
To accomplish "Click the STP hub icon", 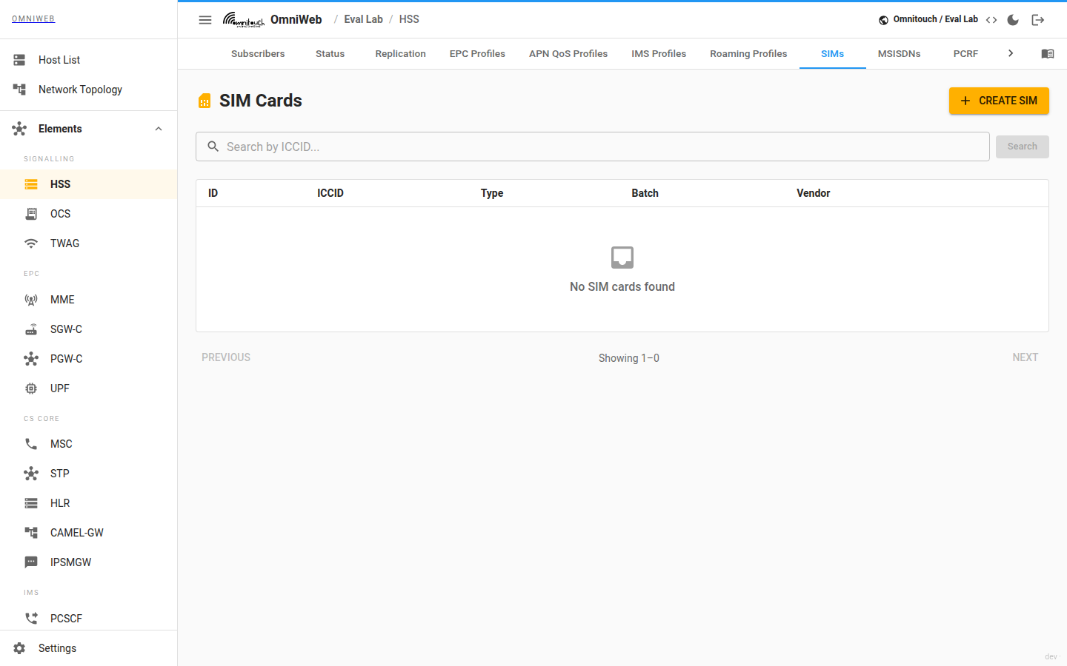I will [31, 474].
